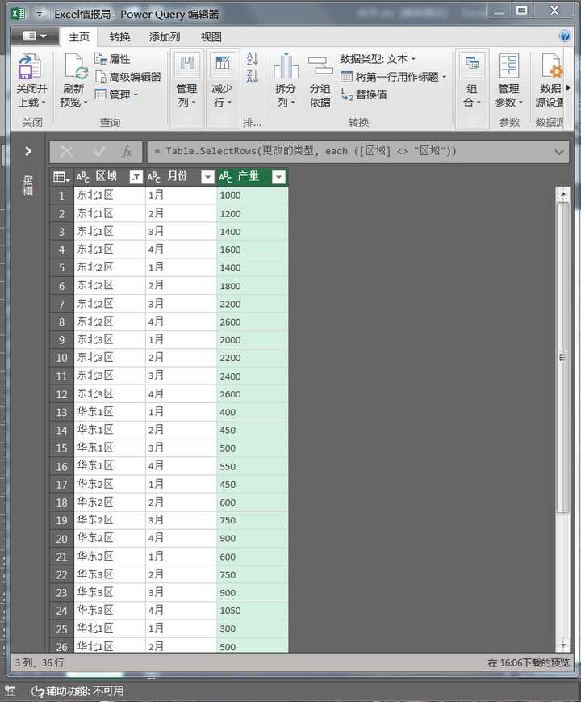
Task: Click the fx formula icon
Action: [x=127, y=152]
